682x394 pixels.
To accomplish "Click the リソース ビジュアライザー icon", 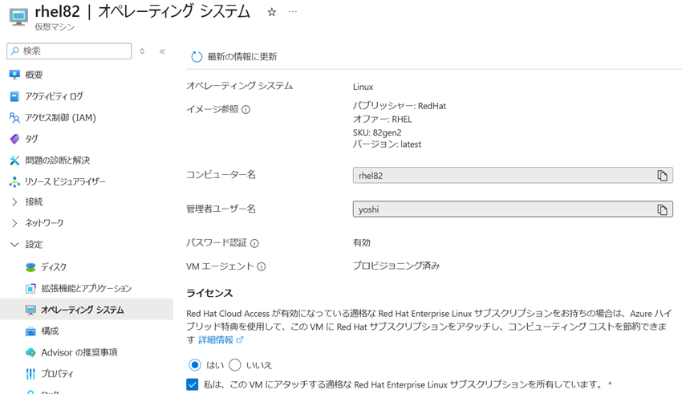I will 14,181.
